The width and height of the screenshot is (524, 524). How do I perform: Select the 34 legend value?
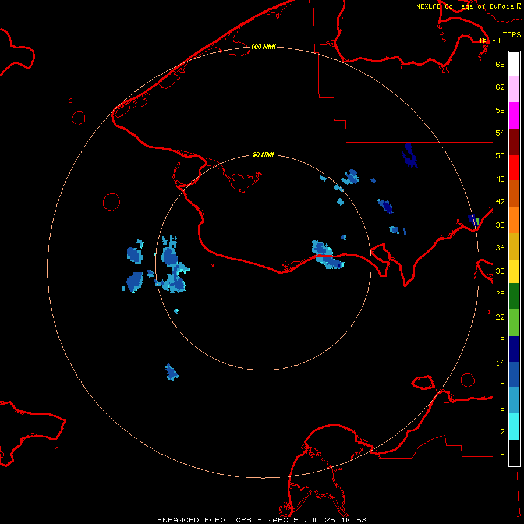[500, 248]
